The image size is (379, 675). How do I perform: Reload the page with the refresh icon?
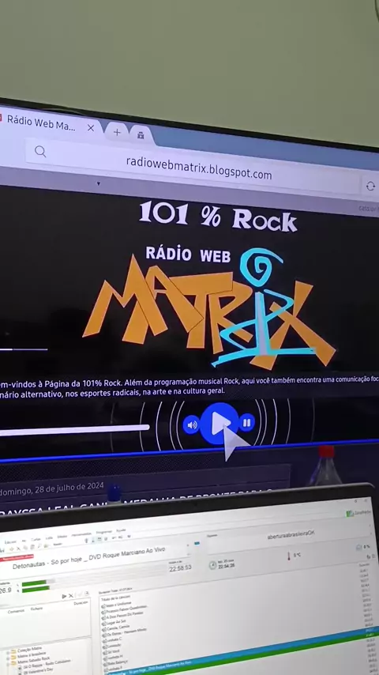[370, 186]
